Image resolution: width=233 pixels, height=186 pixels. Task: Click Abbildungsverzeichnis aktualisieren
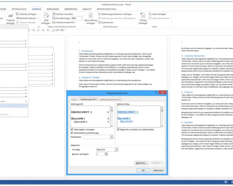pos(116,18)
